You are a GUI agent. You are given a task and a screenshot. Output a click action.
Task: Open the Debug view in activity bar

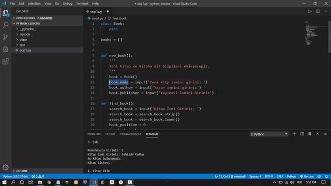(6, 49)
